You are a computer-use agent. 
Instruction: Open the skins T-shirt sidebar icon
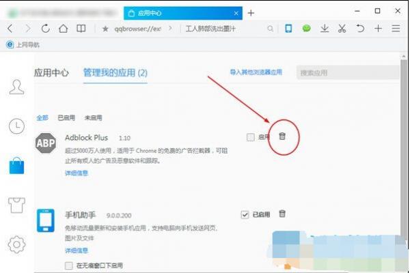(16, 205)
